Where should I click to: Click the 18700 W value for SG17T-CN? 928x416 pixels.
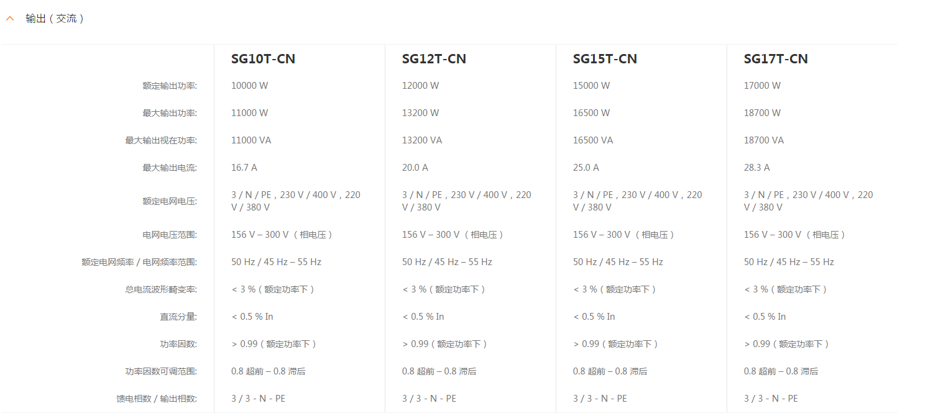[x=762, y=113]
